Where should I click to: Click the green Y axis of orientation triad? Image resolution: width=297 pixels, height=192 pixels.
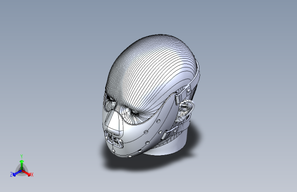point(22,165)
